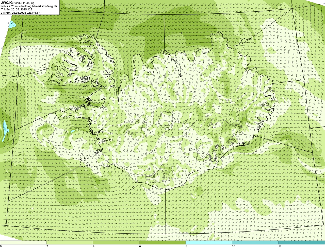Select the 'hviður > 25 m/s' description line
Image resolution: width=325 pixels, height=248 pixels.
[29, 6]
